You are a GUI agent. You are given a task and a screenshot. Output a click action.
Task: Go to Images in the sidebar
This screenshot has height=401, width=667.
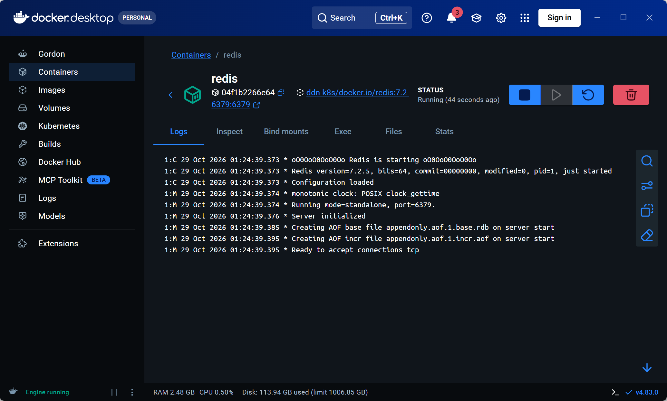tap(72, 90)
